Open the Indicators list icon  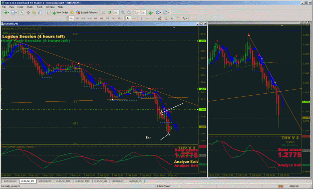150,13
